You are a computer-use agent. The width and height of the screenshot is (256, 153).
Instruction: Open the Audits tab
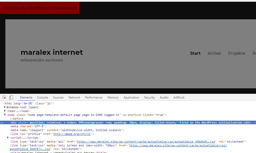click(164, 97)
